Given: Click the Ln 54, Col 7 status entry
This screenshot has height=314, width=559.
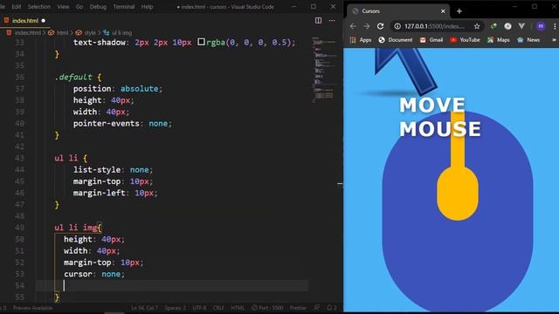Looking at the screenshot, I should 144,308.
